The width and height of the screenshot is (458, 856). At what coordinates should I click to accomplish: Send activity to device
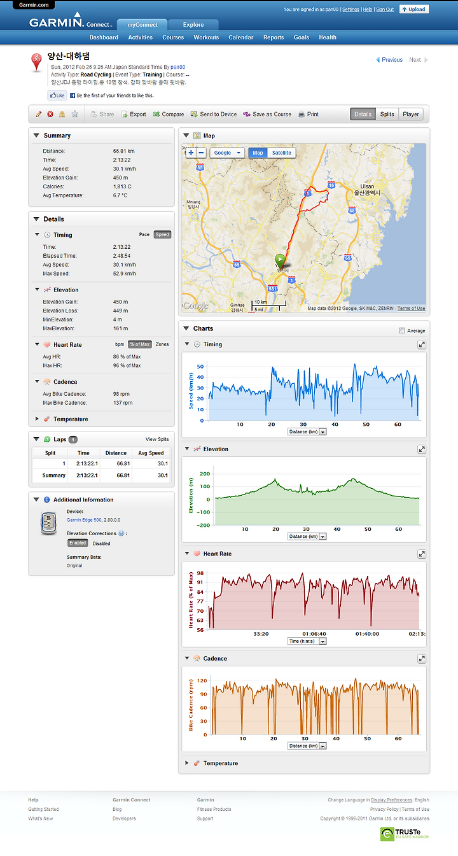213,115
